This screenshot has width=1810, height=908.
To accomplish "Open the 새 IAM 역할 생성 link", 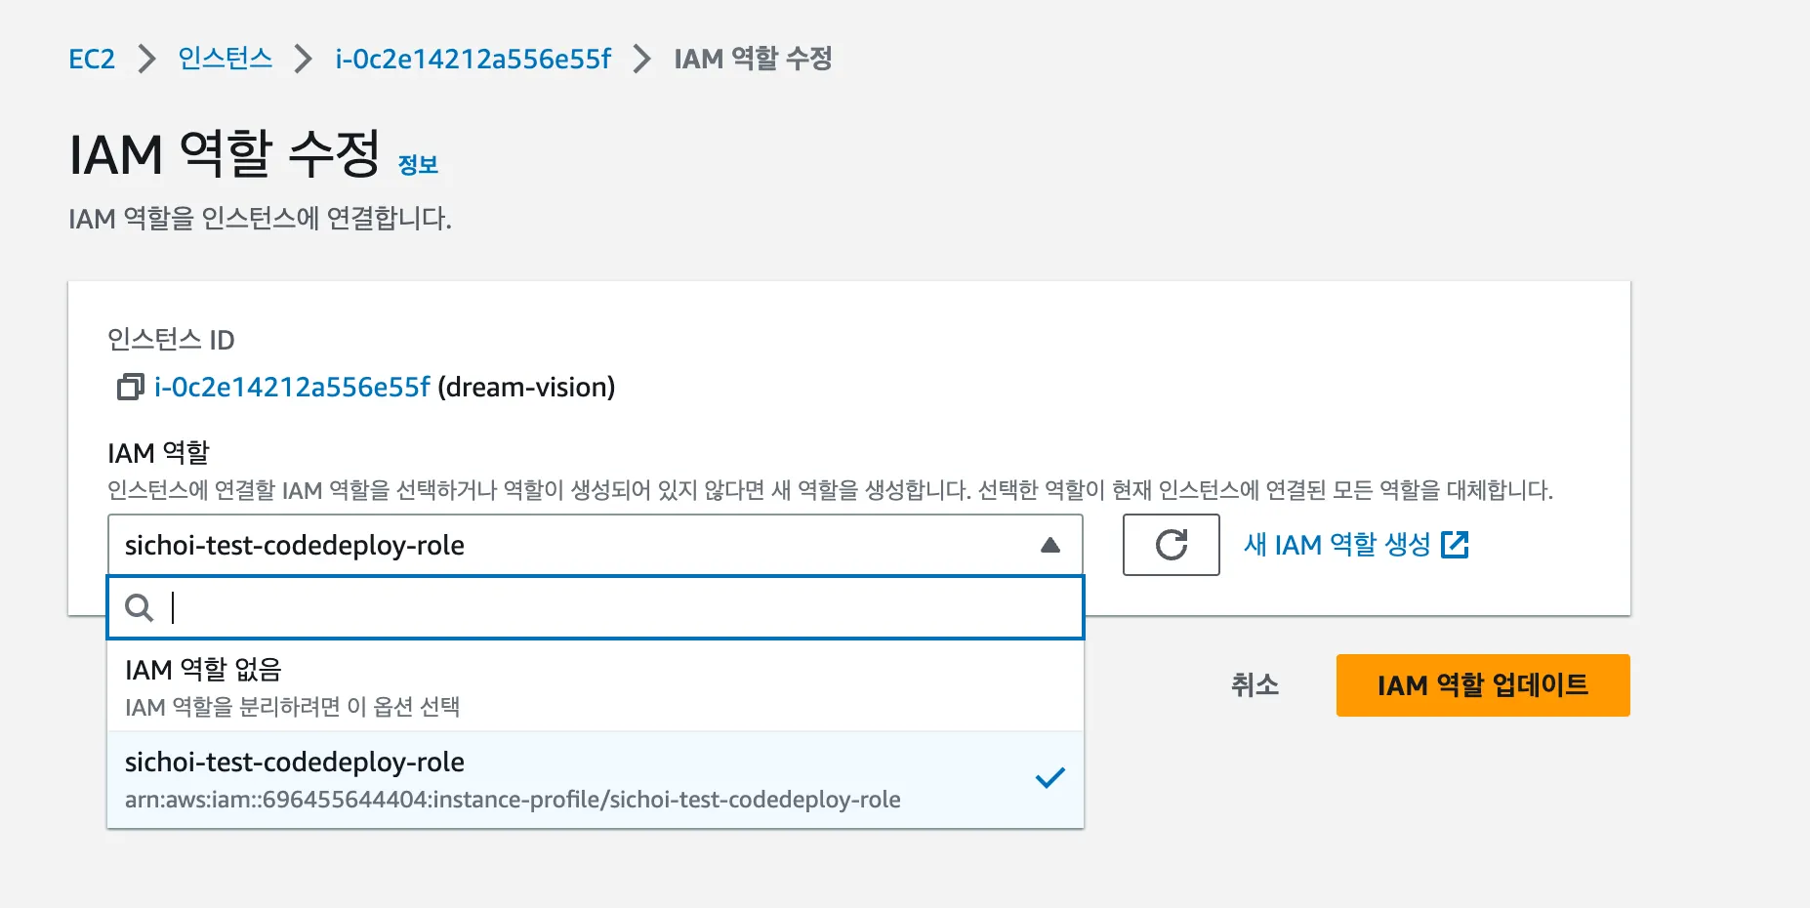I will click(x=1337, y=545).
